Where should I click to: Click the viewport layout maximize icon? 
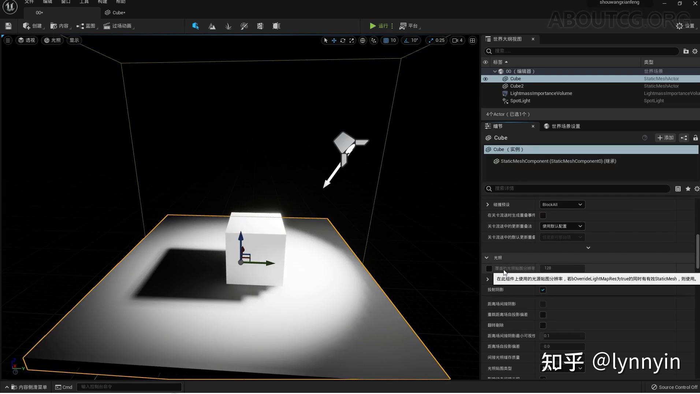[472, 40]
